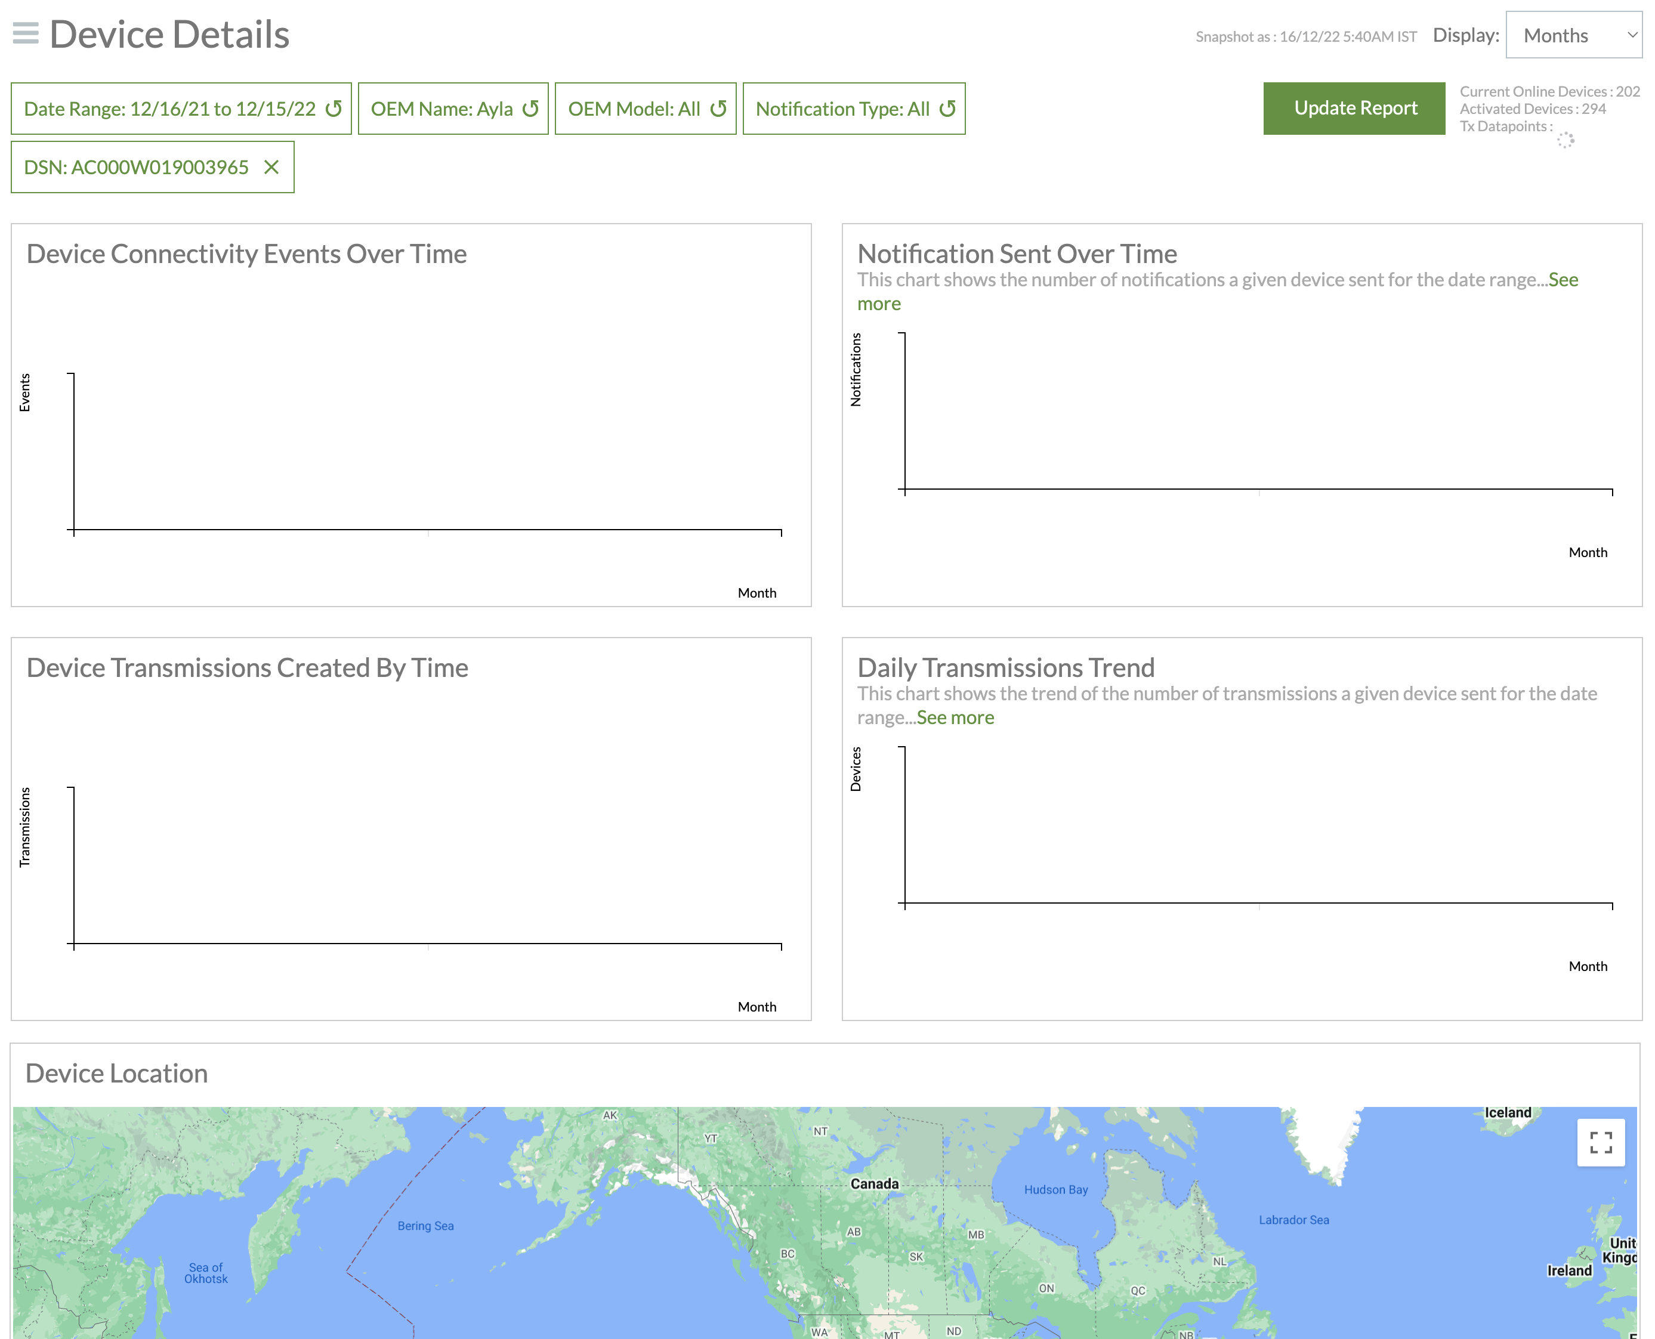Reset the OEM Name filter icon
This screenshot has width=1655, height=1339.
click(530, 109)
